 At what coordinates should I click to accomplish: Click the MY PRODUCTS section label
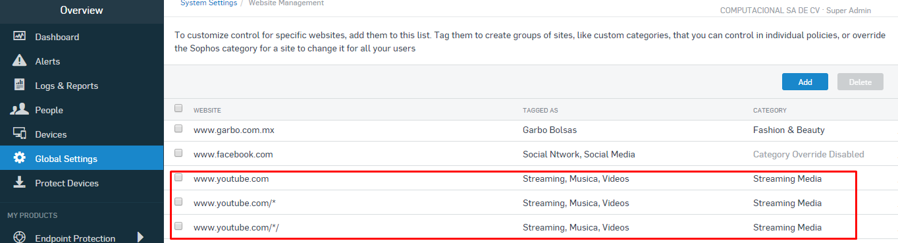coord(32,215)
